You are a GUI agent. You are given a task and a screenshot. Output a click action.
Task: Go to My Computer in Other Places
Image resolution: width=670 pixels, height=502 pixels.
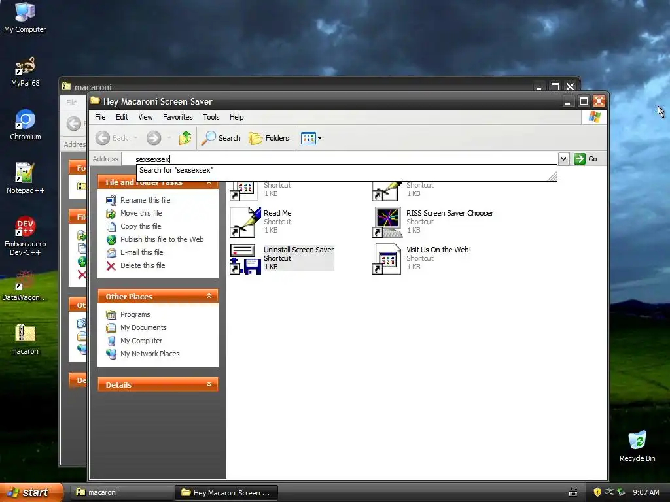tap(141, 341)
